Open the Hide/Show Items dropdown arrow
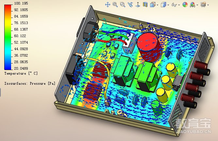 click(x=179, y=5)
